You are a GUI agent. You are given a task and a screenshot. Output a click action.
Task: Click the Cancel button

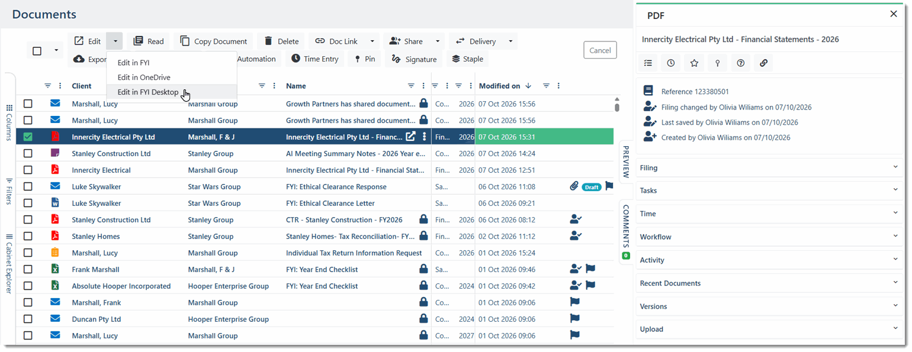600,50
